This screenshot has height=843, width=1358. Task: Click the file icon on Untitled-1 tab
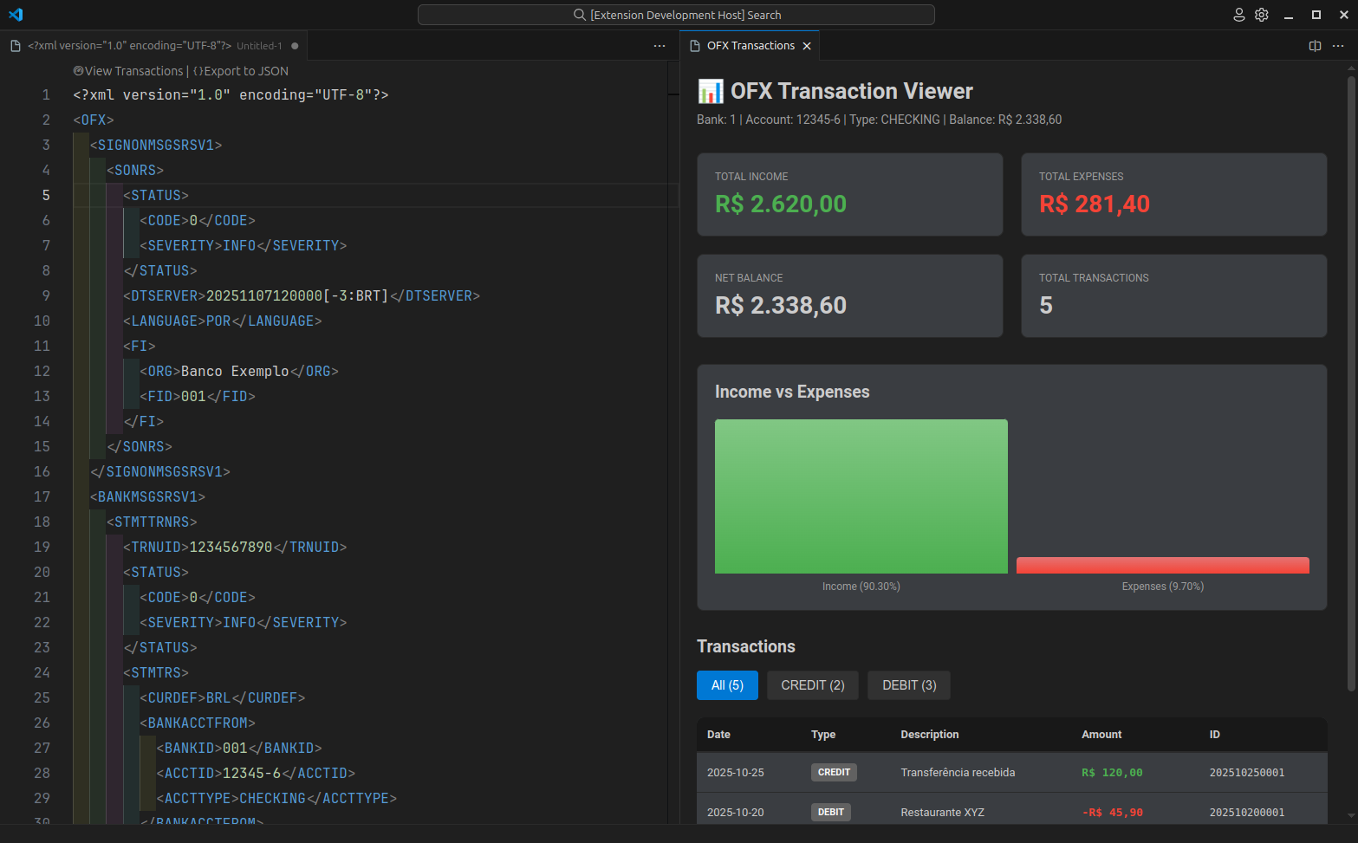click(x=16, y=46)
